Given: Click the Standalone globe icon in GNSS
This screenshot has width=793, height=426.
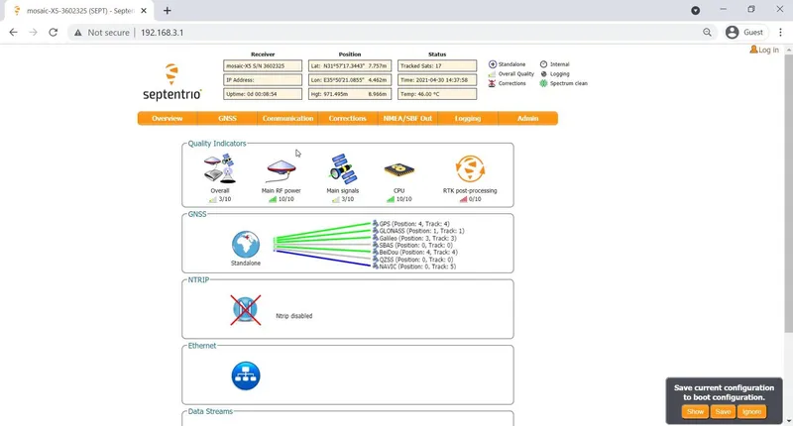Looking at the screenshot, I should pos(245,244).
